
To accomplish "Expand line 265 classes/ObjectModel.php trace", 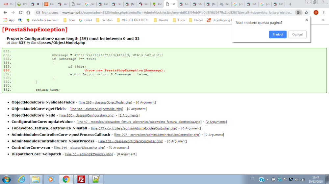I will click(105, 102).
